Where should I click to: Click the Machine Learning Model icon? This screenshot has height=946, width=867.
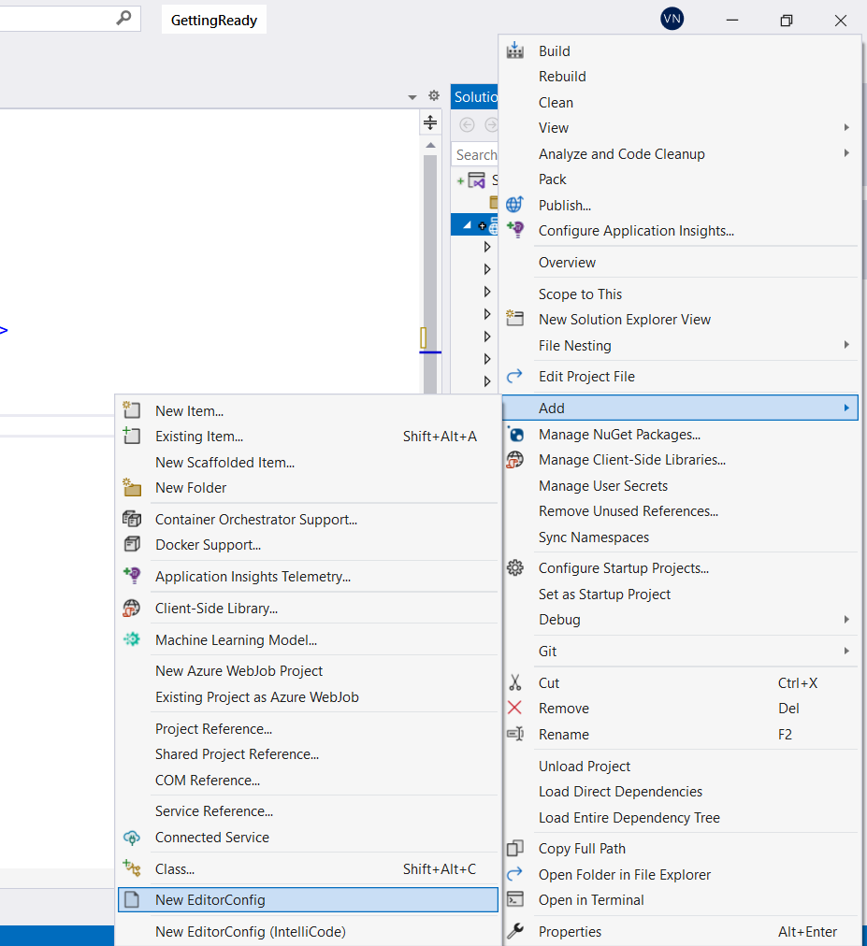click(x=132, y=638)
